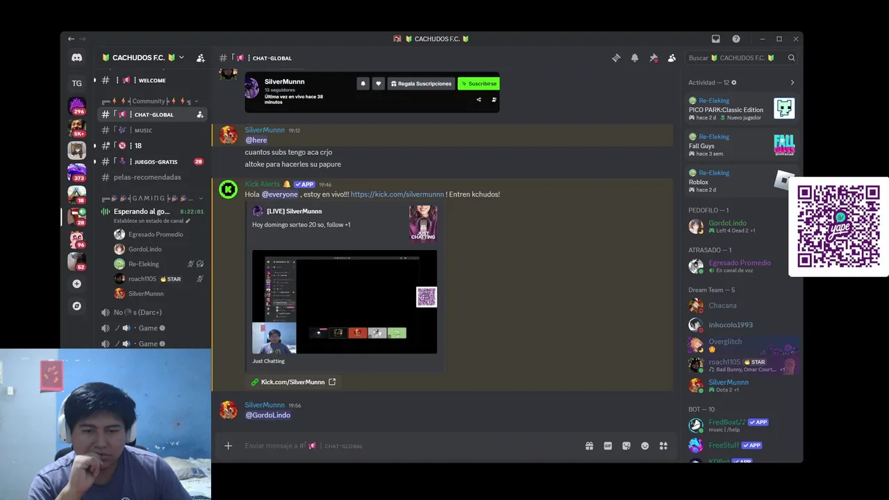Open the sticker picker

click(x=626, y=446)
